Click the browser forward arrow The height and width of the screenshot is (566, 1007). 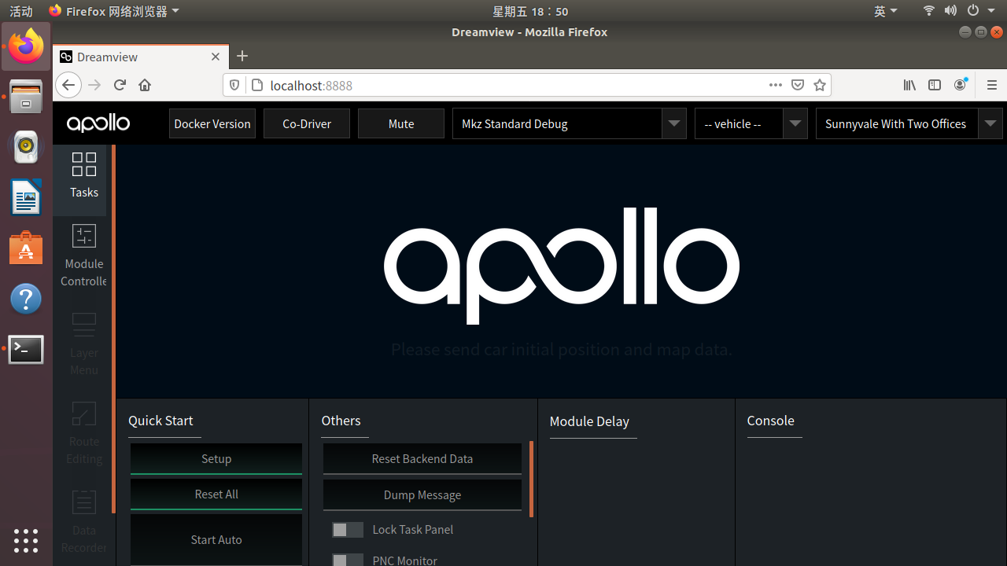tap(95, 85)
